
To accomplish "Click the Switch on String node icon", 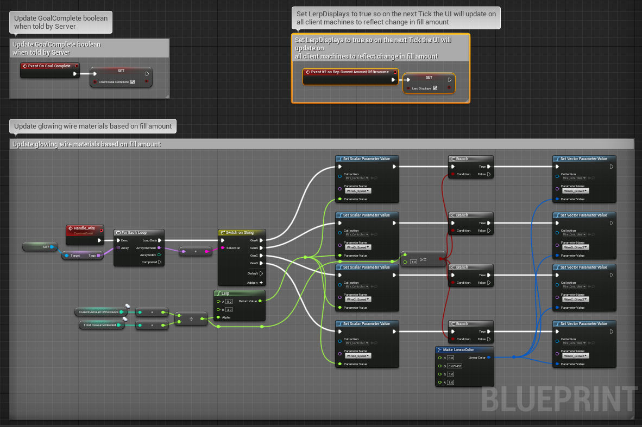I will 223,233.
